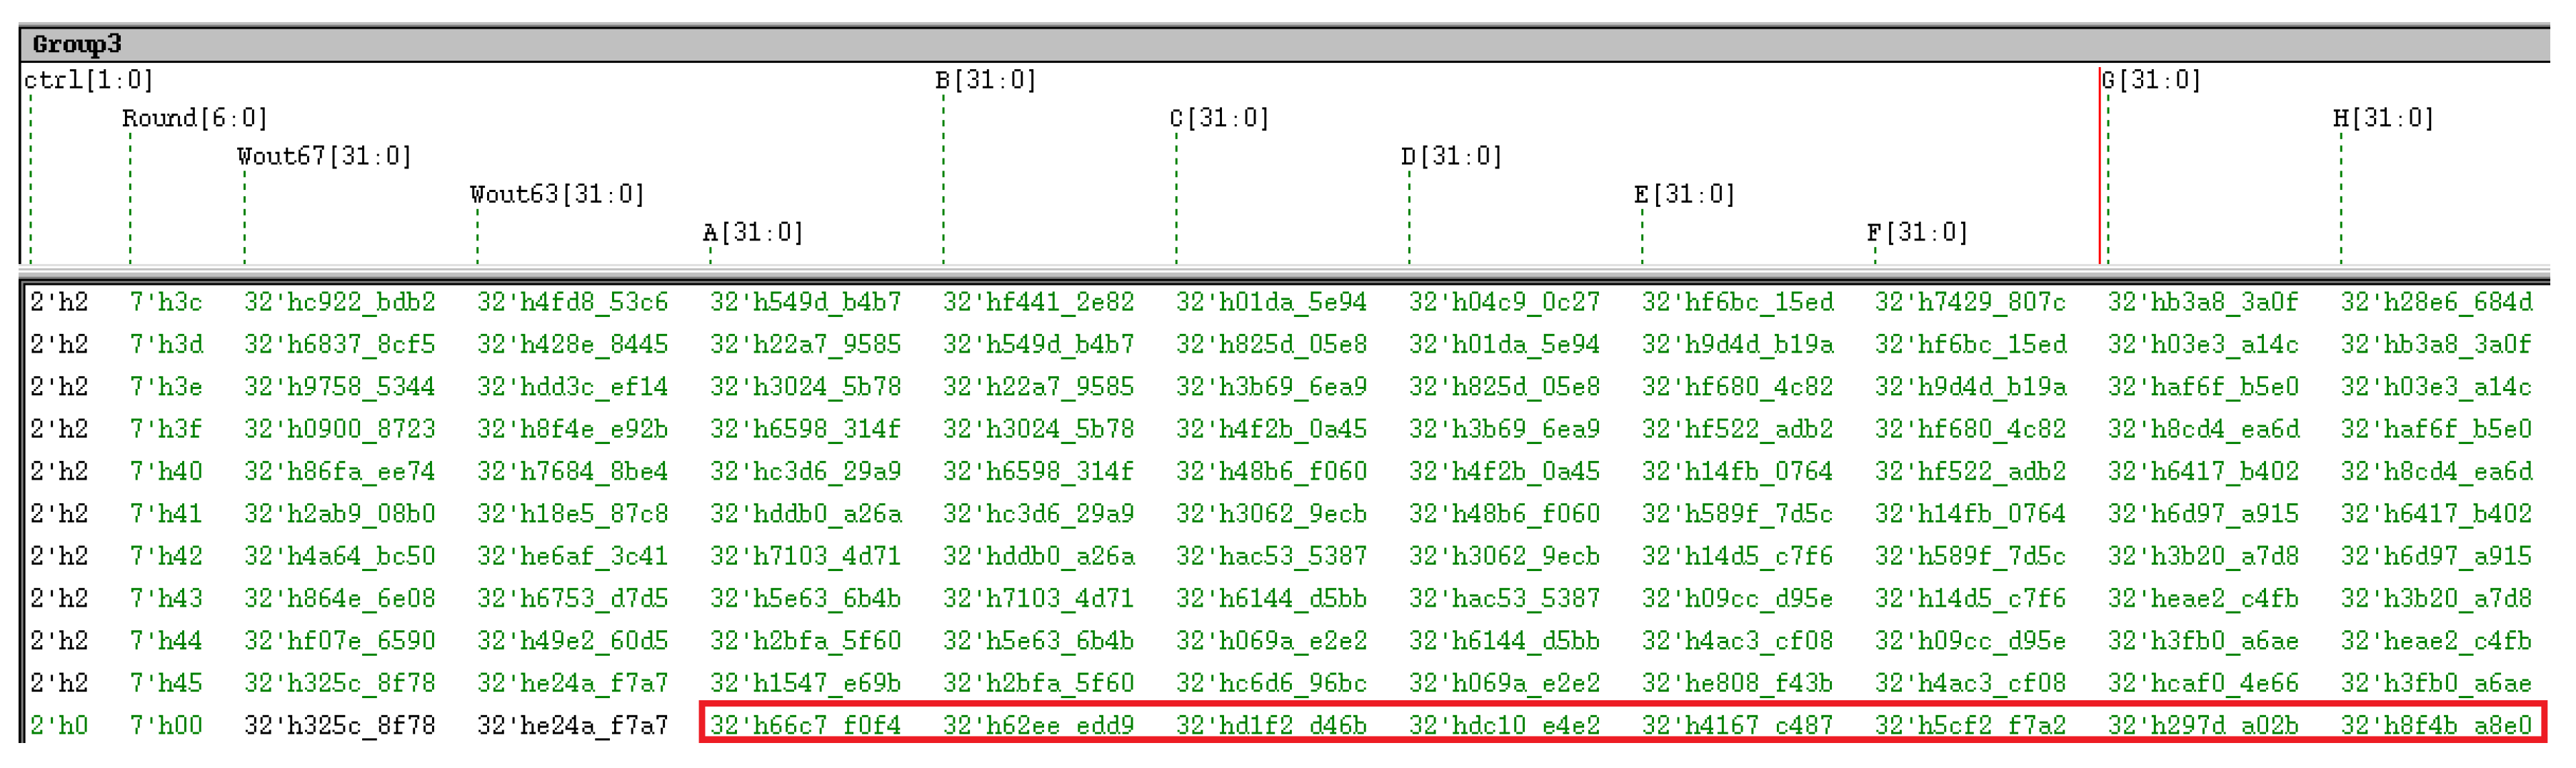The image size is (2576, 768).
Task: Select the H value 32'h28e6_684d
Action: pos(2437,302)
